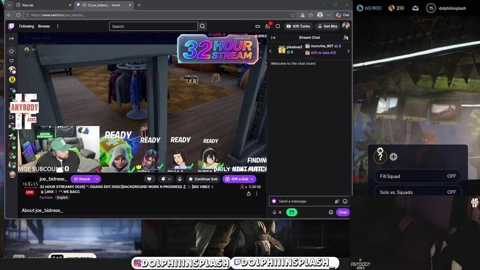Open the whispers speech bubble icon
480x270 pixels.
(277, 26)
